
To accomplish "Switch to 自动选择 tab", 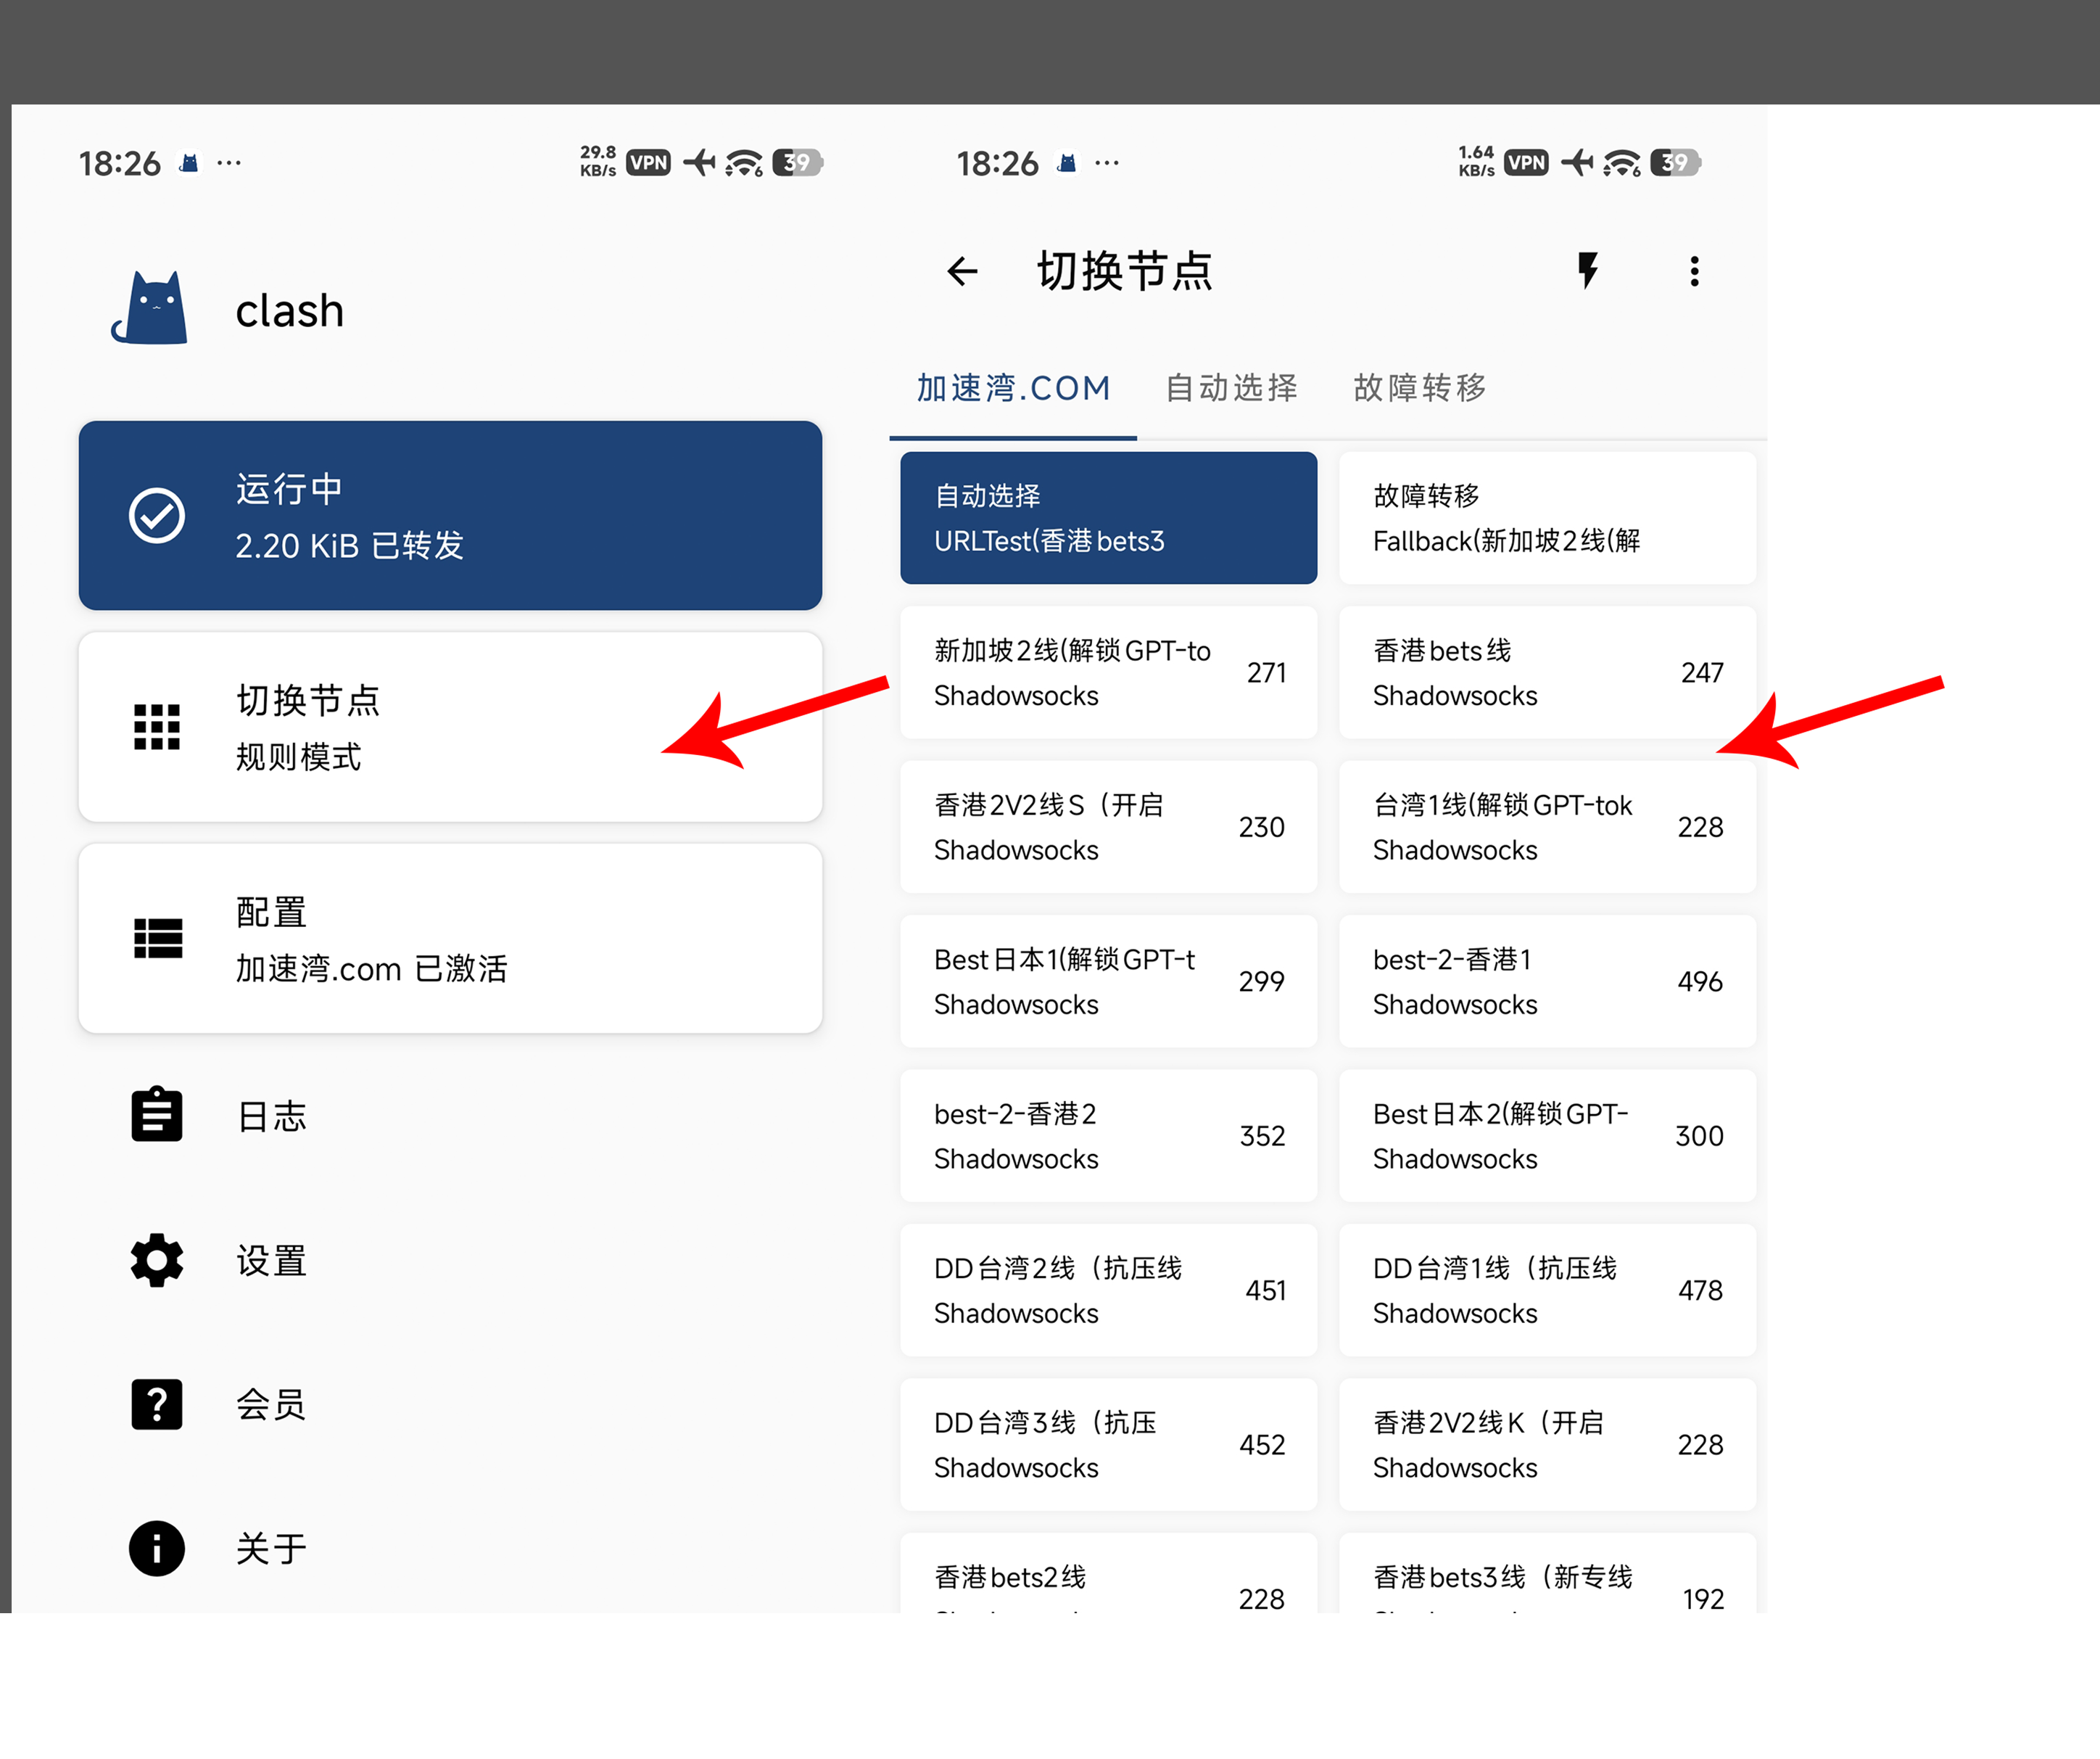I will pyautogui.click(x=1231, y=387).
